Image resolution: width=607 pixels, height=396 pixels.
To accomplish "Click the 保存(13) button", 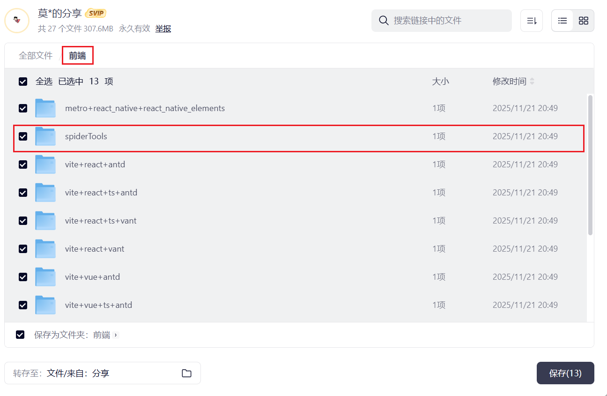I will point(565,373).
